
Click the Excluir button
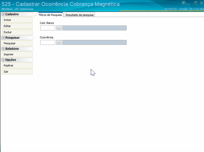[x=17, y=32]
